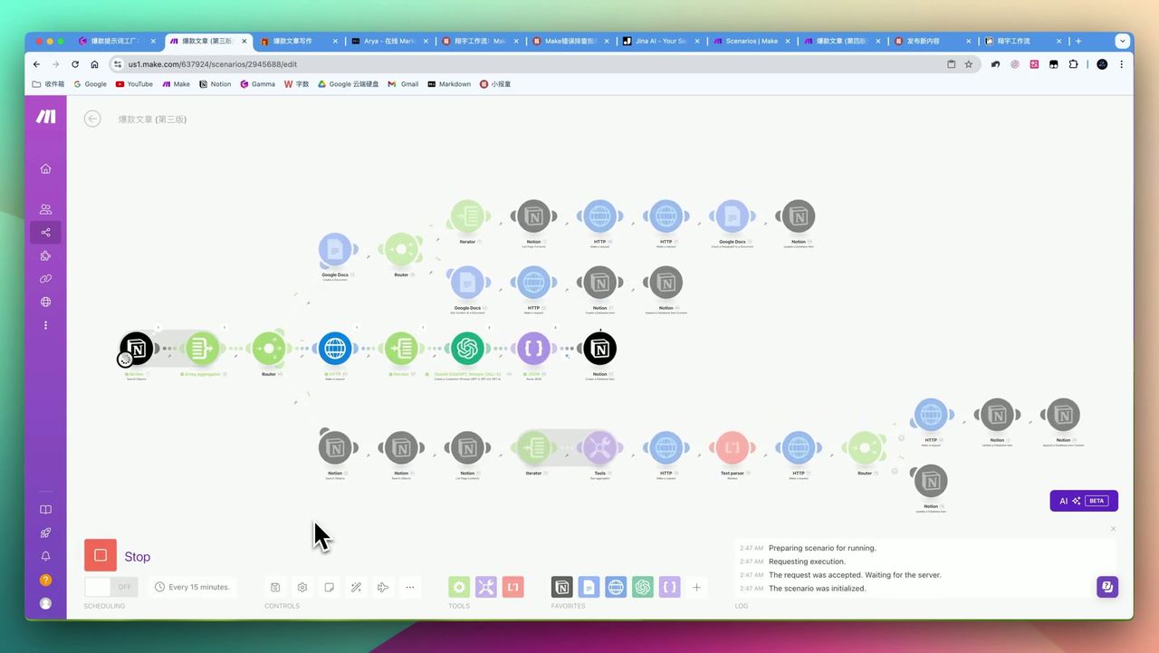Switch to the Scenarios Make browser tab
This screenshot has width=1159, height=653.
click(x=748, y=41)
